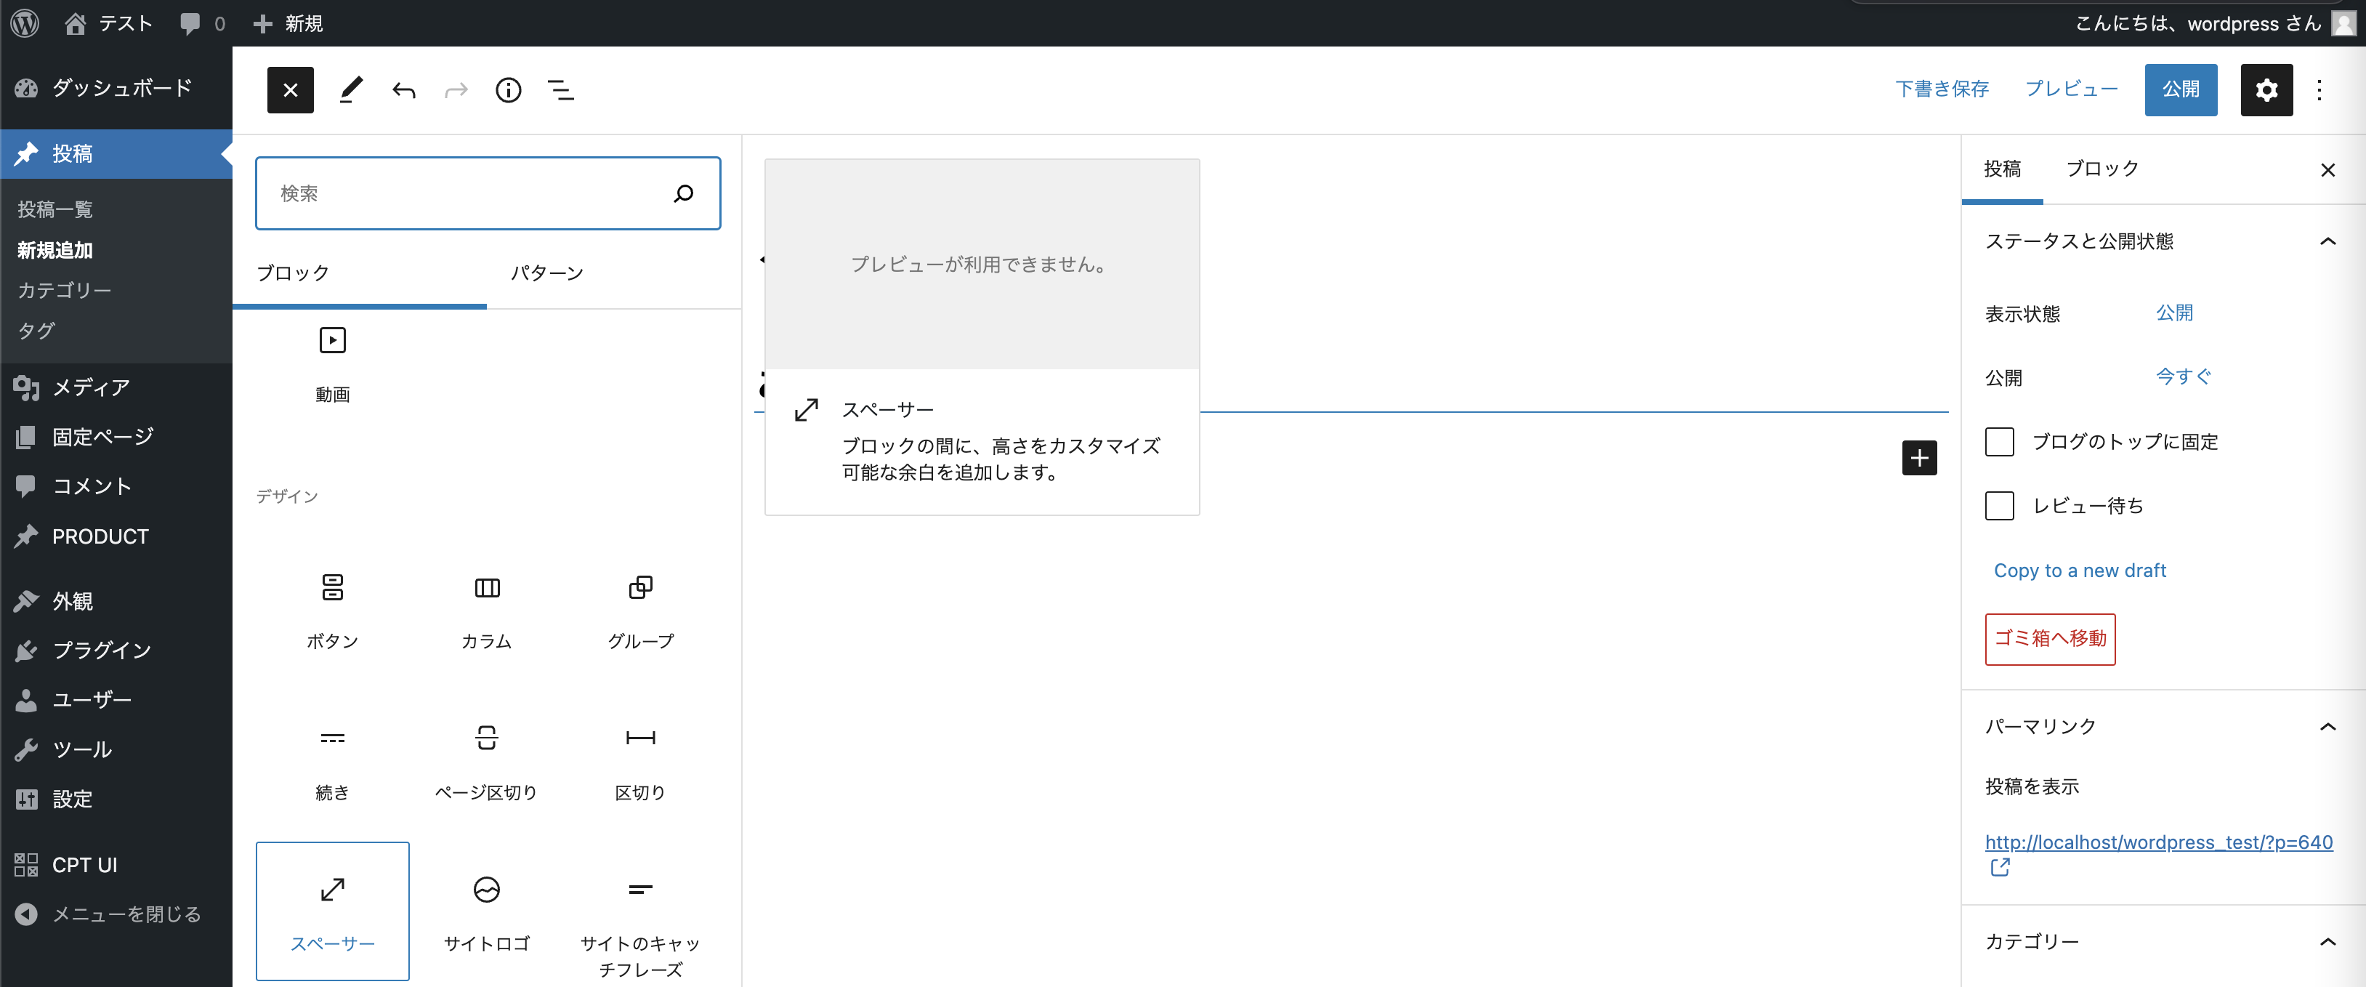Screen dimensions: 2366x987
Task: Open 設定 settings menu
Action: click(x=116, y=799)
